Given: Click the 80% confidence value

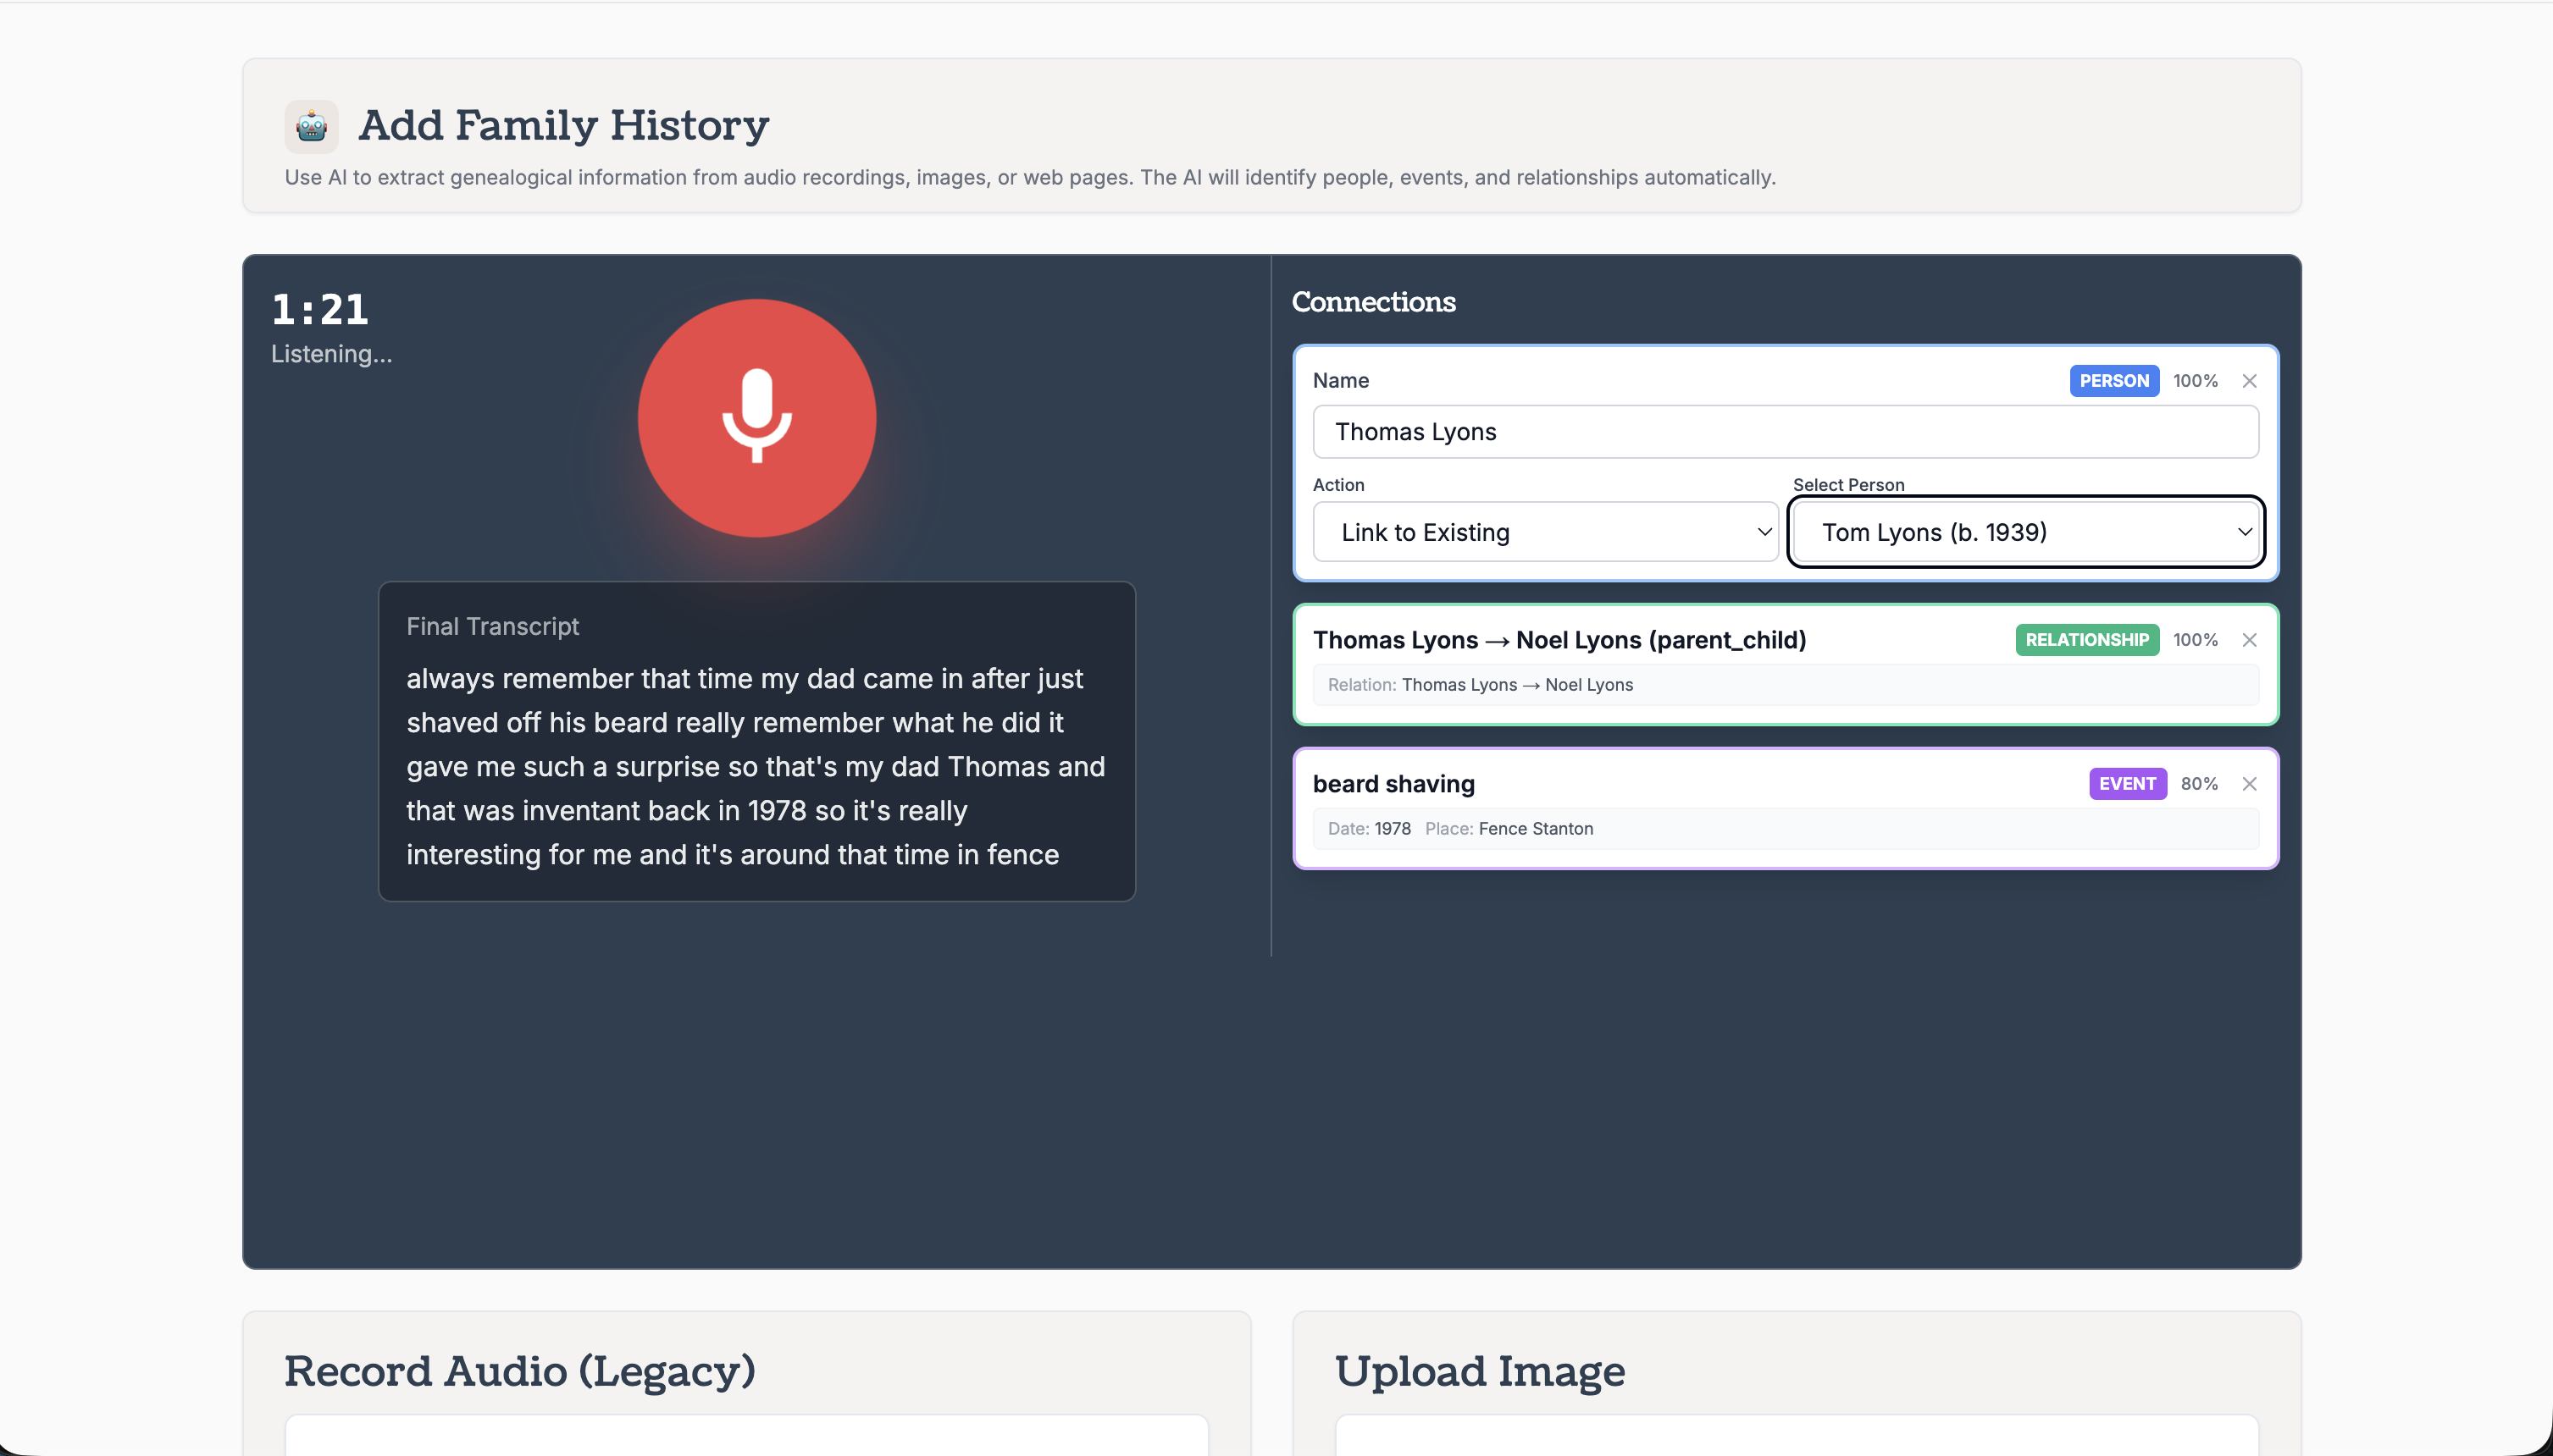Looking at the screenshot, I should click(x=2199, y=784).
